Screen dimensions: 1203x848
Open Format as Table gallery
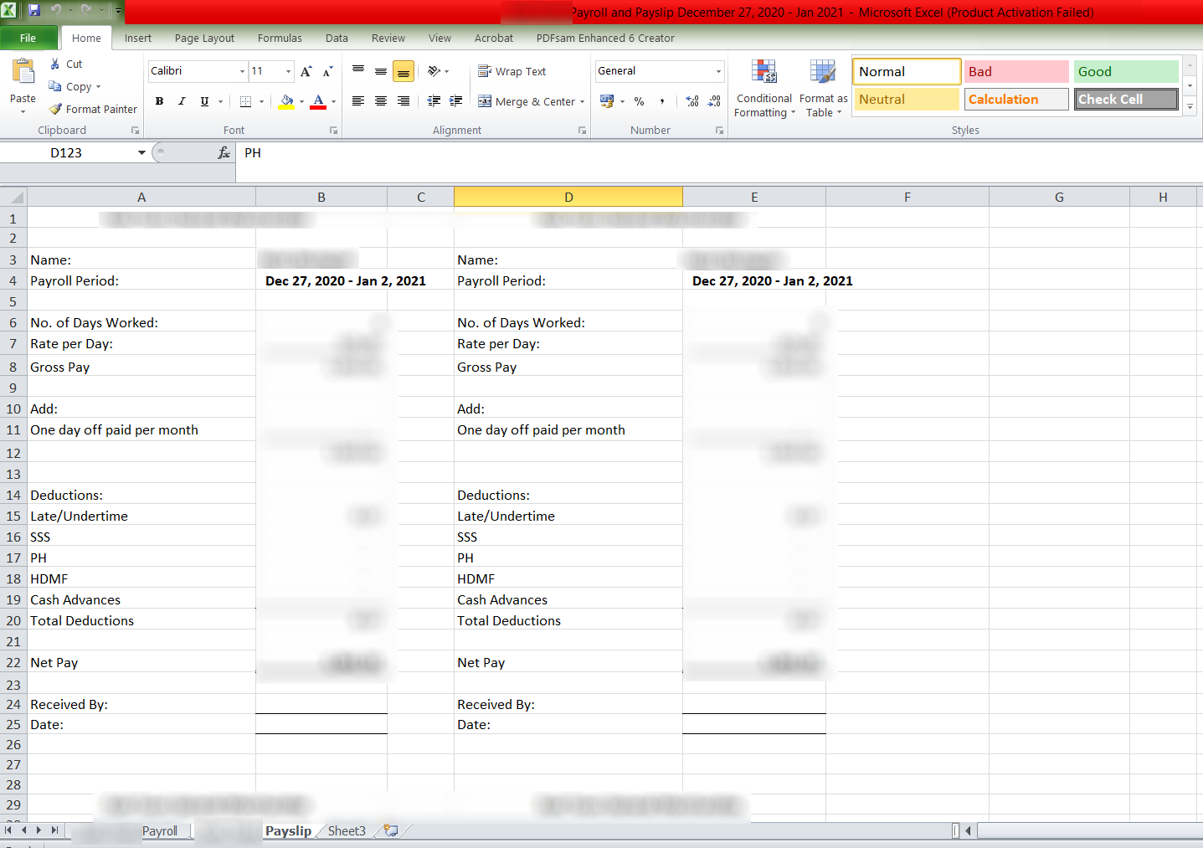823,89
